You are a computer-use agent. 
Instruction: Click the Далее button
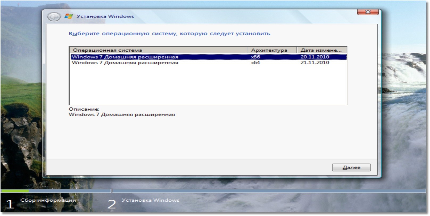351,167
